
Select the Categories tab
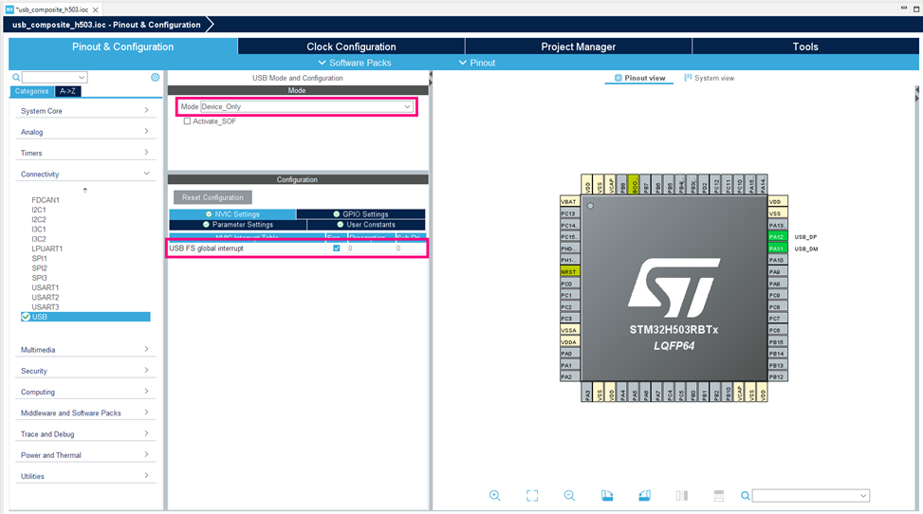click(32, 91)
